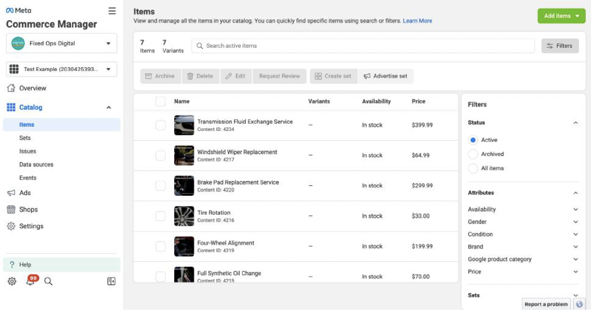
Task: Open the Fixed Ops Digital account dropdown
Action: [62, 43]
